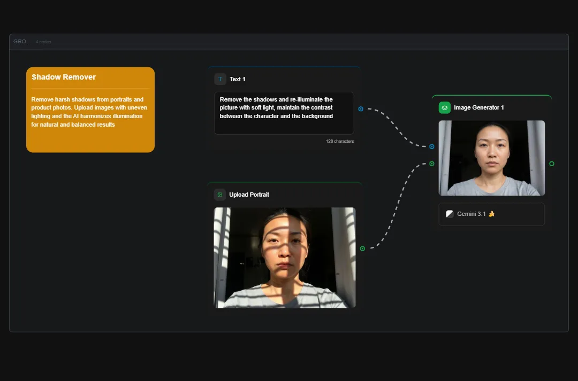Image resolution: width=578 pixels, height=381 pixels.
Task: Select the T icon on the Text 1 node
Action: click(220, 79)
